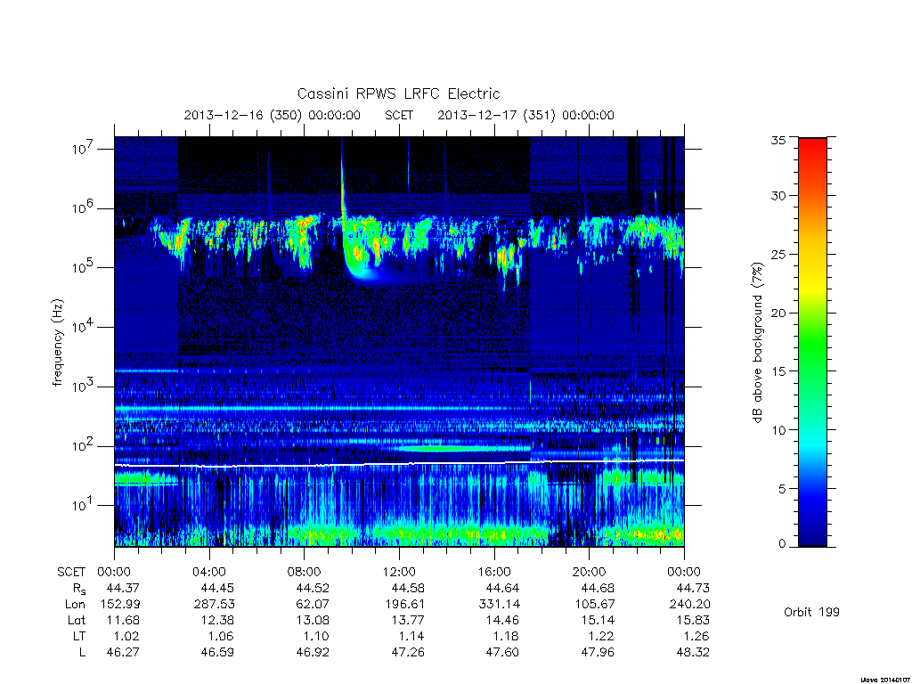Click color bar tick value 30
Viewport: 912px width, 684px height.
778,195
